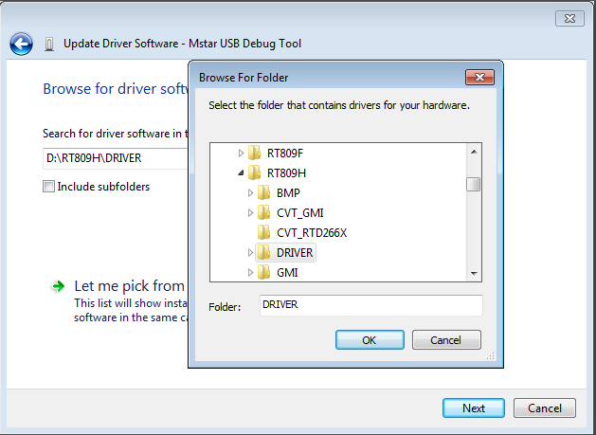The image size is (596, 435).
Task: Click the BMP folder icon
Action: 263,192
